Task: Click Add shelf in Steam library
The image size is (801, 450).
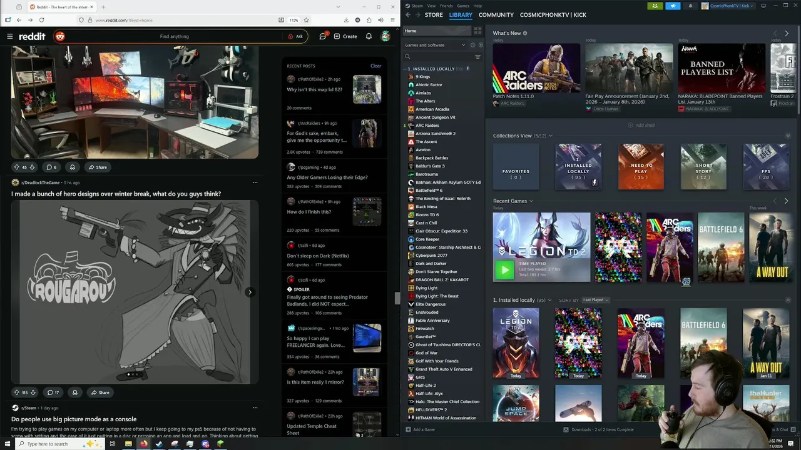Action: [641, 125]
